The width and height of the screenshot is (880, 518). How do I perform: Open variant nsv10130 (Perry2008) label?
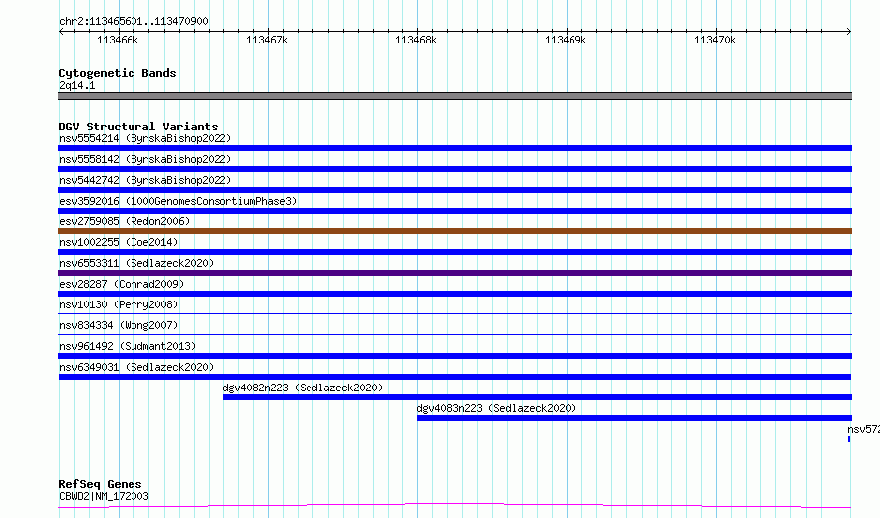coord(119,304)
